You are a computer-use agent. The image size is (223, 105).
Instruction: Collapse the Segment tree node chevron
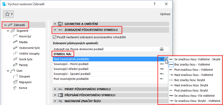(x=8, y=31)
